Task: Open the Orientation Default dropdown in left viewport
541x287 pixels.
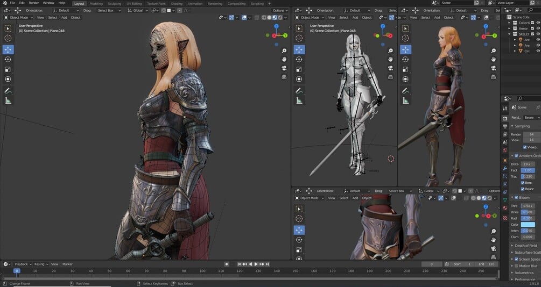Action: point(65,10)
